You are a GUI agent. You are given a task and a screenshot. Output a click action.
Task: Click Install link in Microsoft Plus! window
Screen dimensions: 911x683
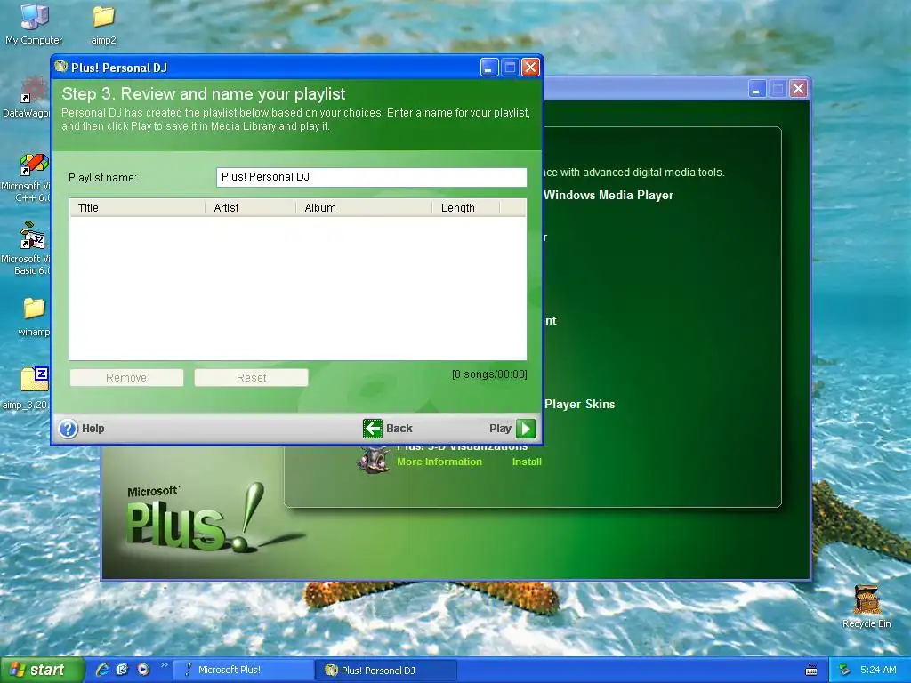tap(527, 462)
